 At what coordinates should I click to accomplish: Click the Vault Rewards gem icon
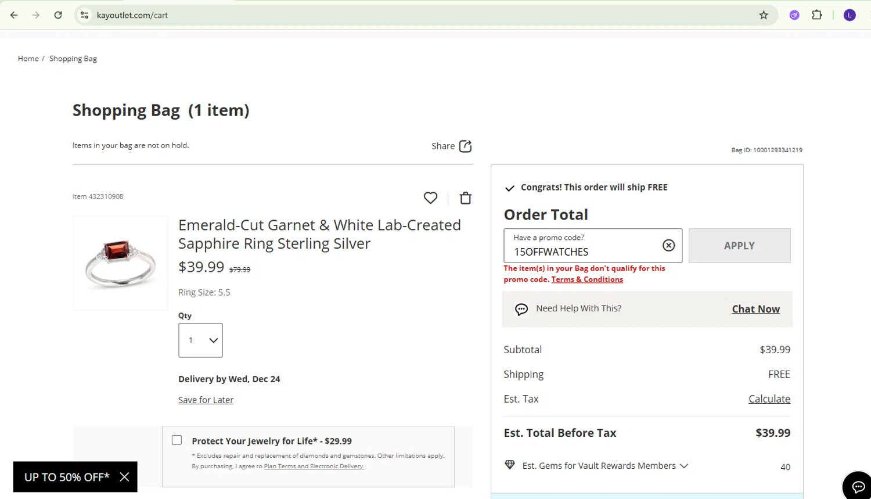pyautogui.click(x=510, y=465)
